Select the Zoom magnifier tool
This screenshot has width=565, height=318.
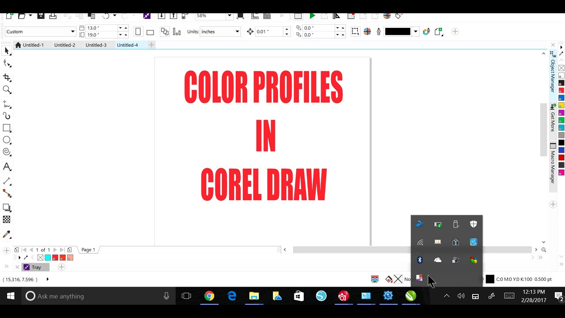7,90
